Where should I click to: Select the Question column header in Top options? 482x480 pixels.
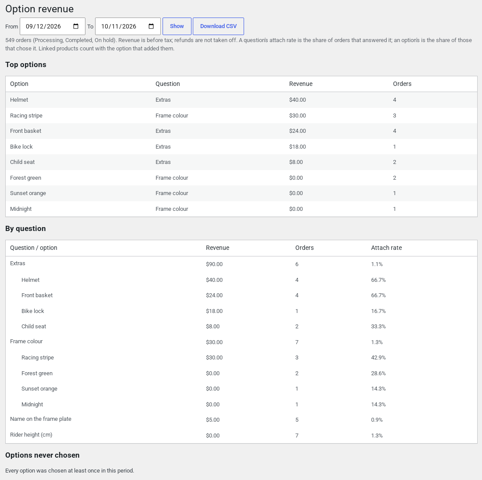pos(167,84)
